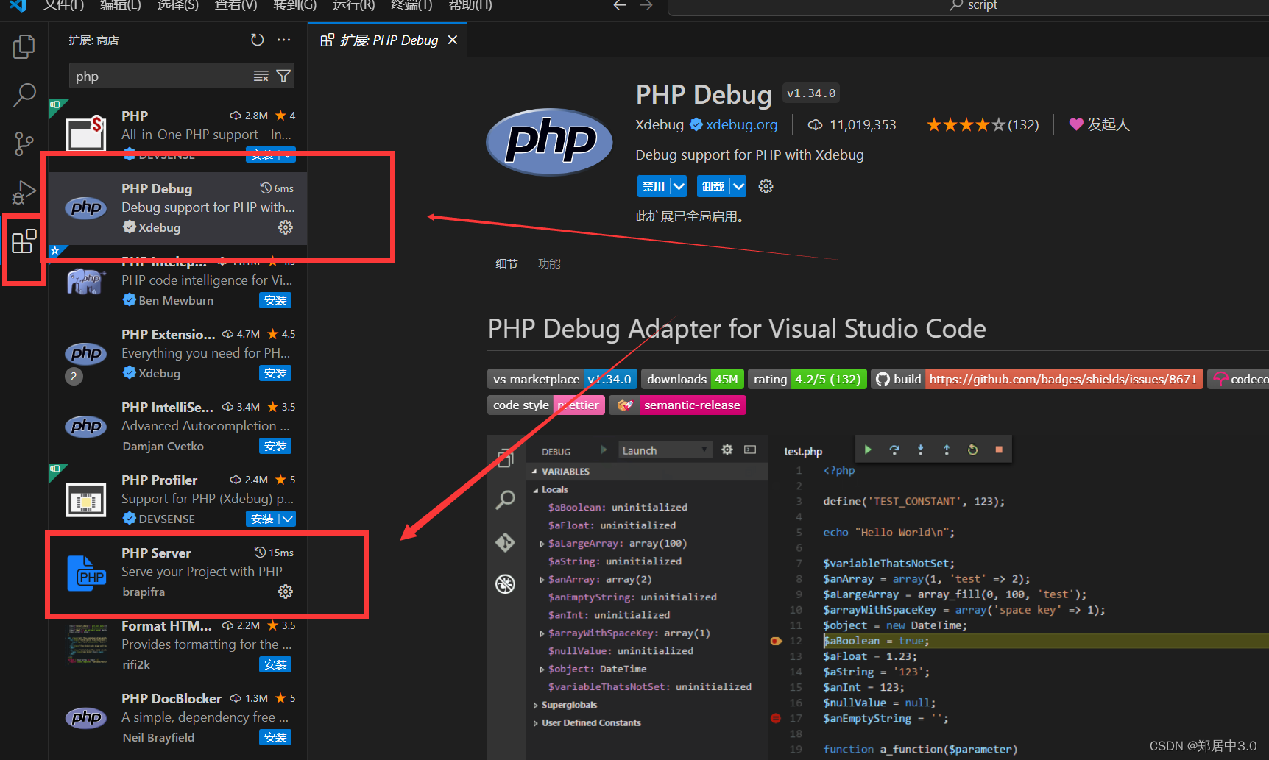Click the heart sponsor icon
The height and width of the screenshot is (760, 1269).
1076,124
